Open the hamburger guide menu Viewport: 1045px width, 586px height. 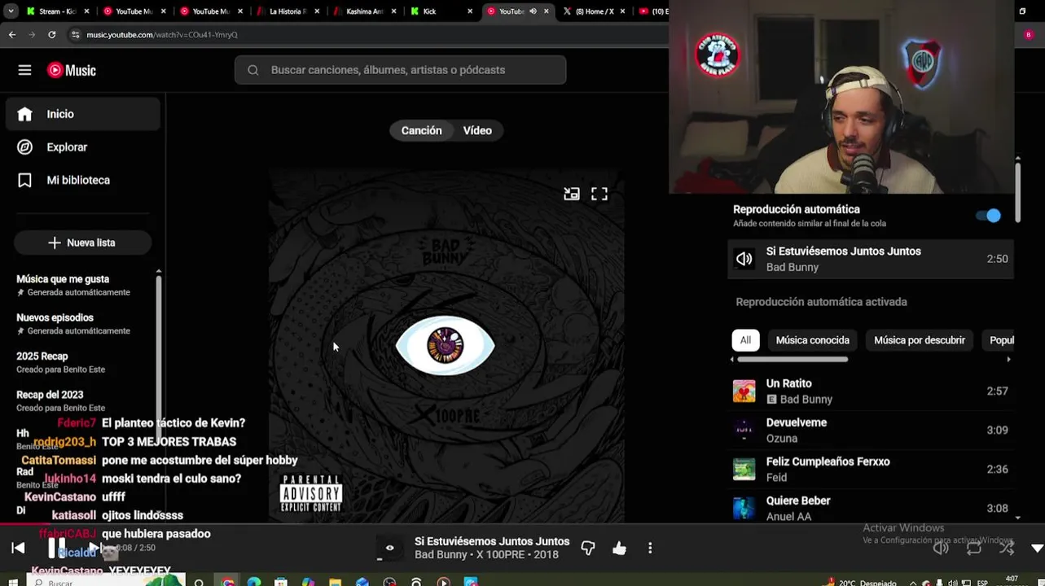pos(24,70)
